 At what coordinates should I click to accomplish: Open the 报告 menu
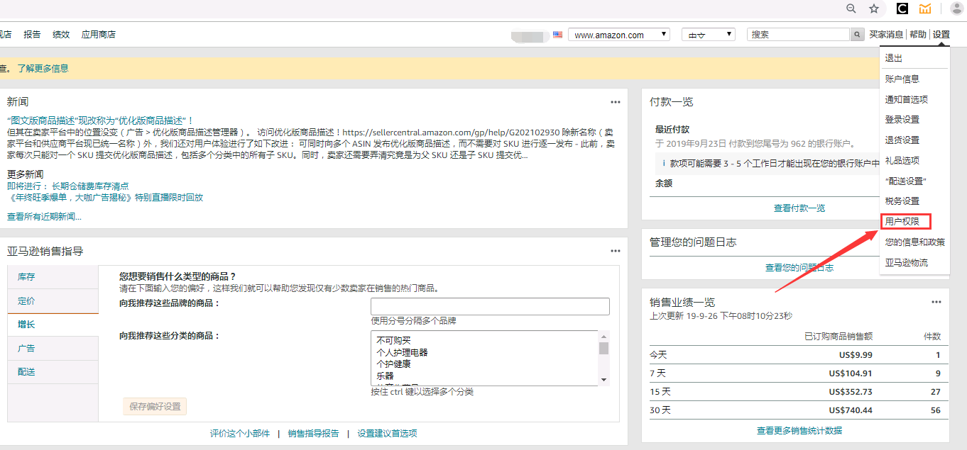32,34
